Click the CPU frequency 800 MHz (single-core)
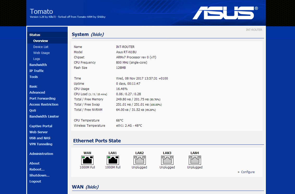The height and width of the screenshot is (194, 295). (x=131, y=63)
